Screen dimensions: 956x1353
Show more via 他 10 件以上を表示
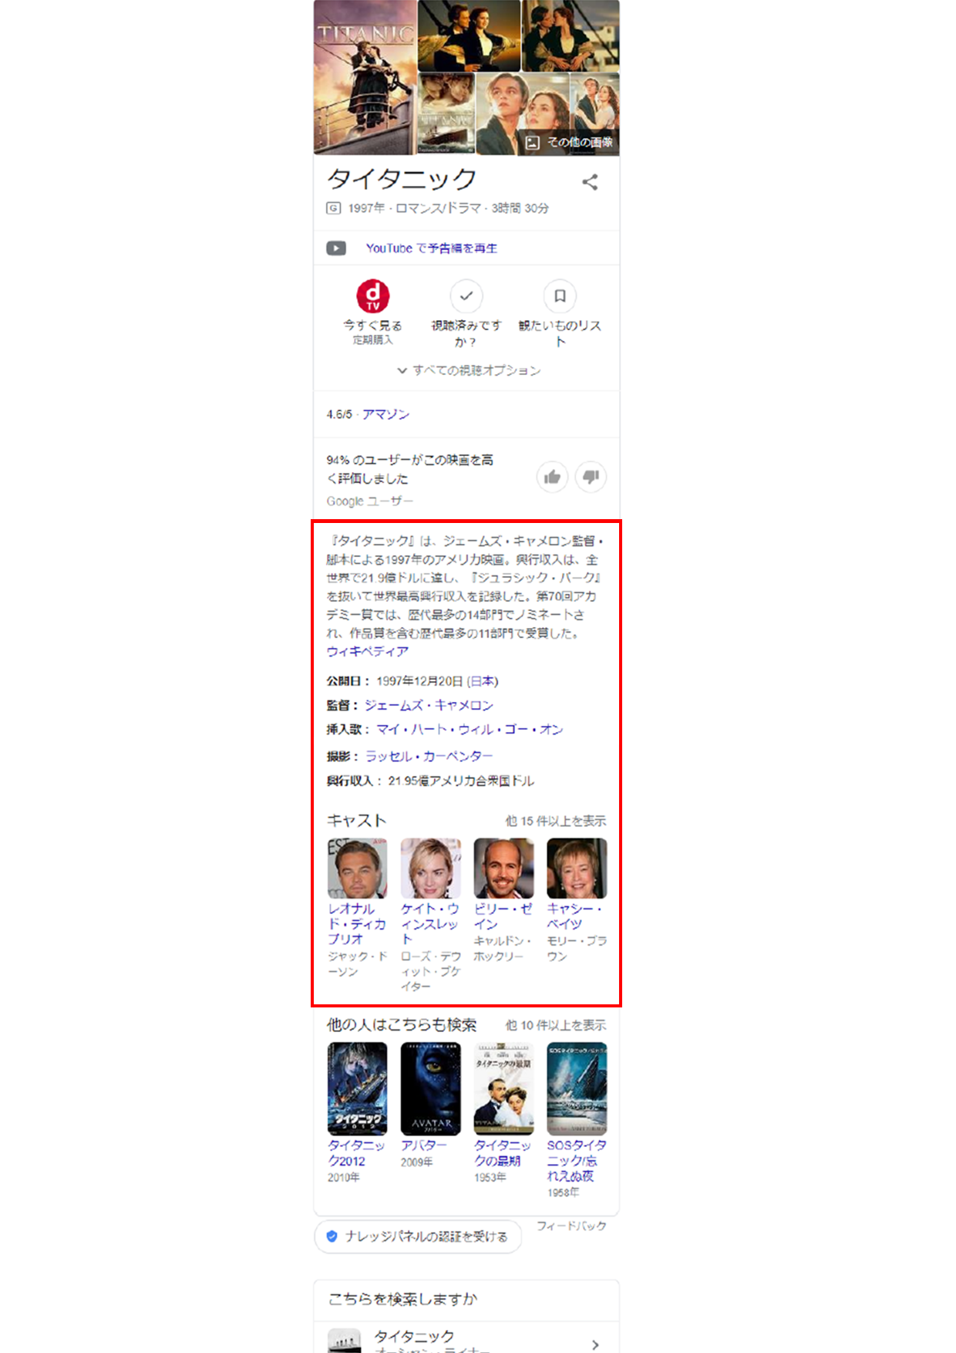coord(556,1025)
